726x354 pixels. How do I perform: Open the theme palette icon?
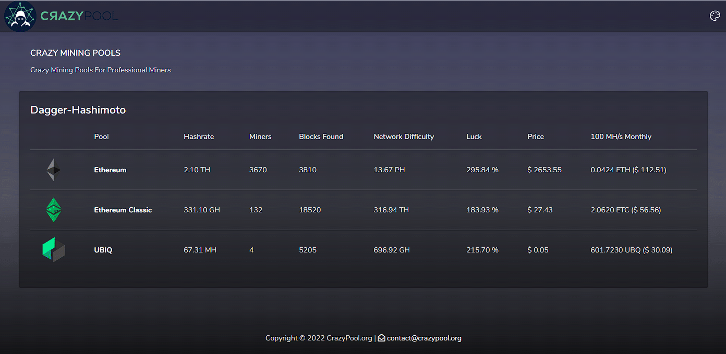click(715, 16)
